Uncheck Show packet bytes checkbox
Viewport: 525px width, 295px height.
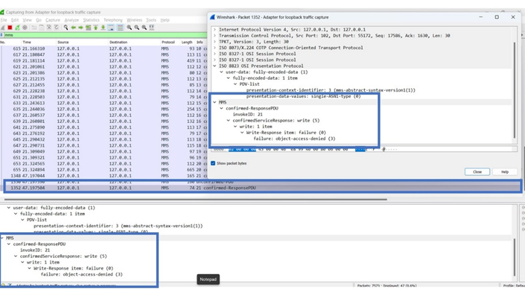click(x=213, y=163)
